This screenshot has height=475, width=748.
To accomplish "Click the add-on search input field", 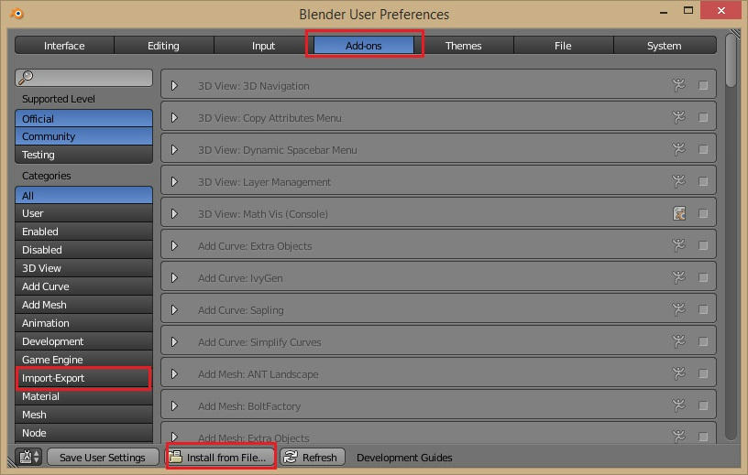I will [x=84, y=77].
